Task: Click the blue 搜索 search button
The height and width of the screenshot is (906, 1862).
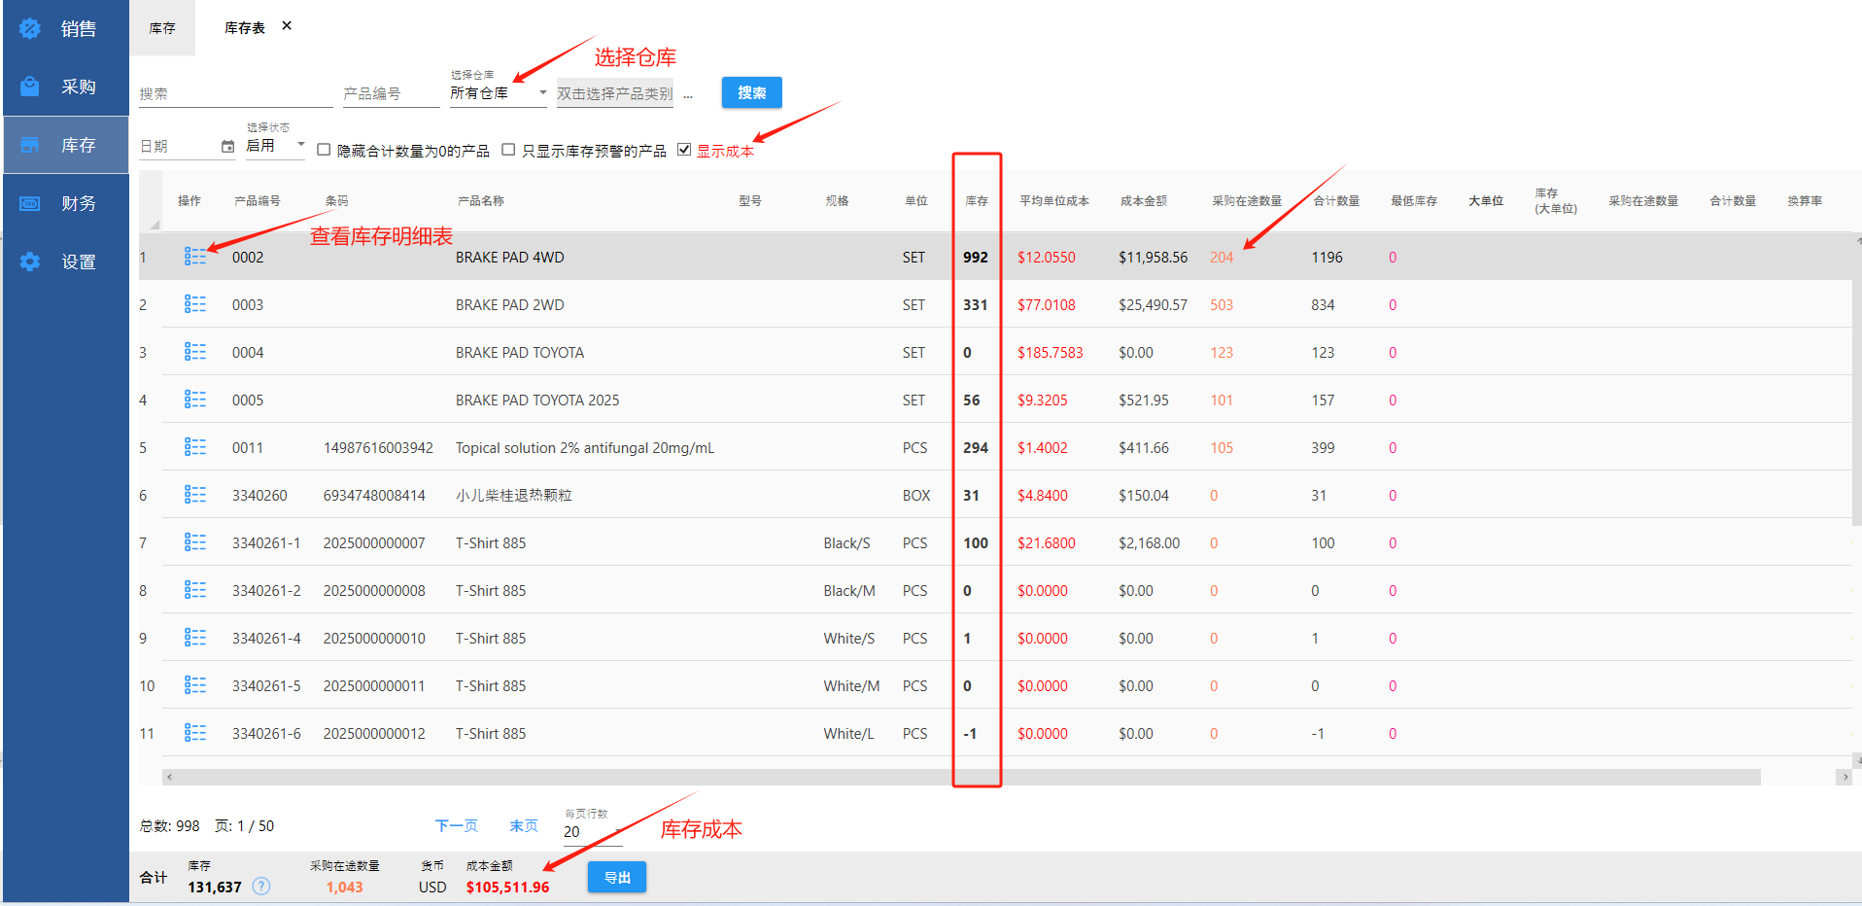Action: pos(751,93)
